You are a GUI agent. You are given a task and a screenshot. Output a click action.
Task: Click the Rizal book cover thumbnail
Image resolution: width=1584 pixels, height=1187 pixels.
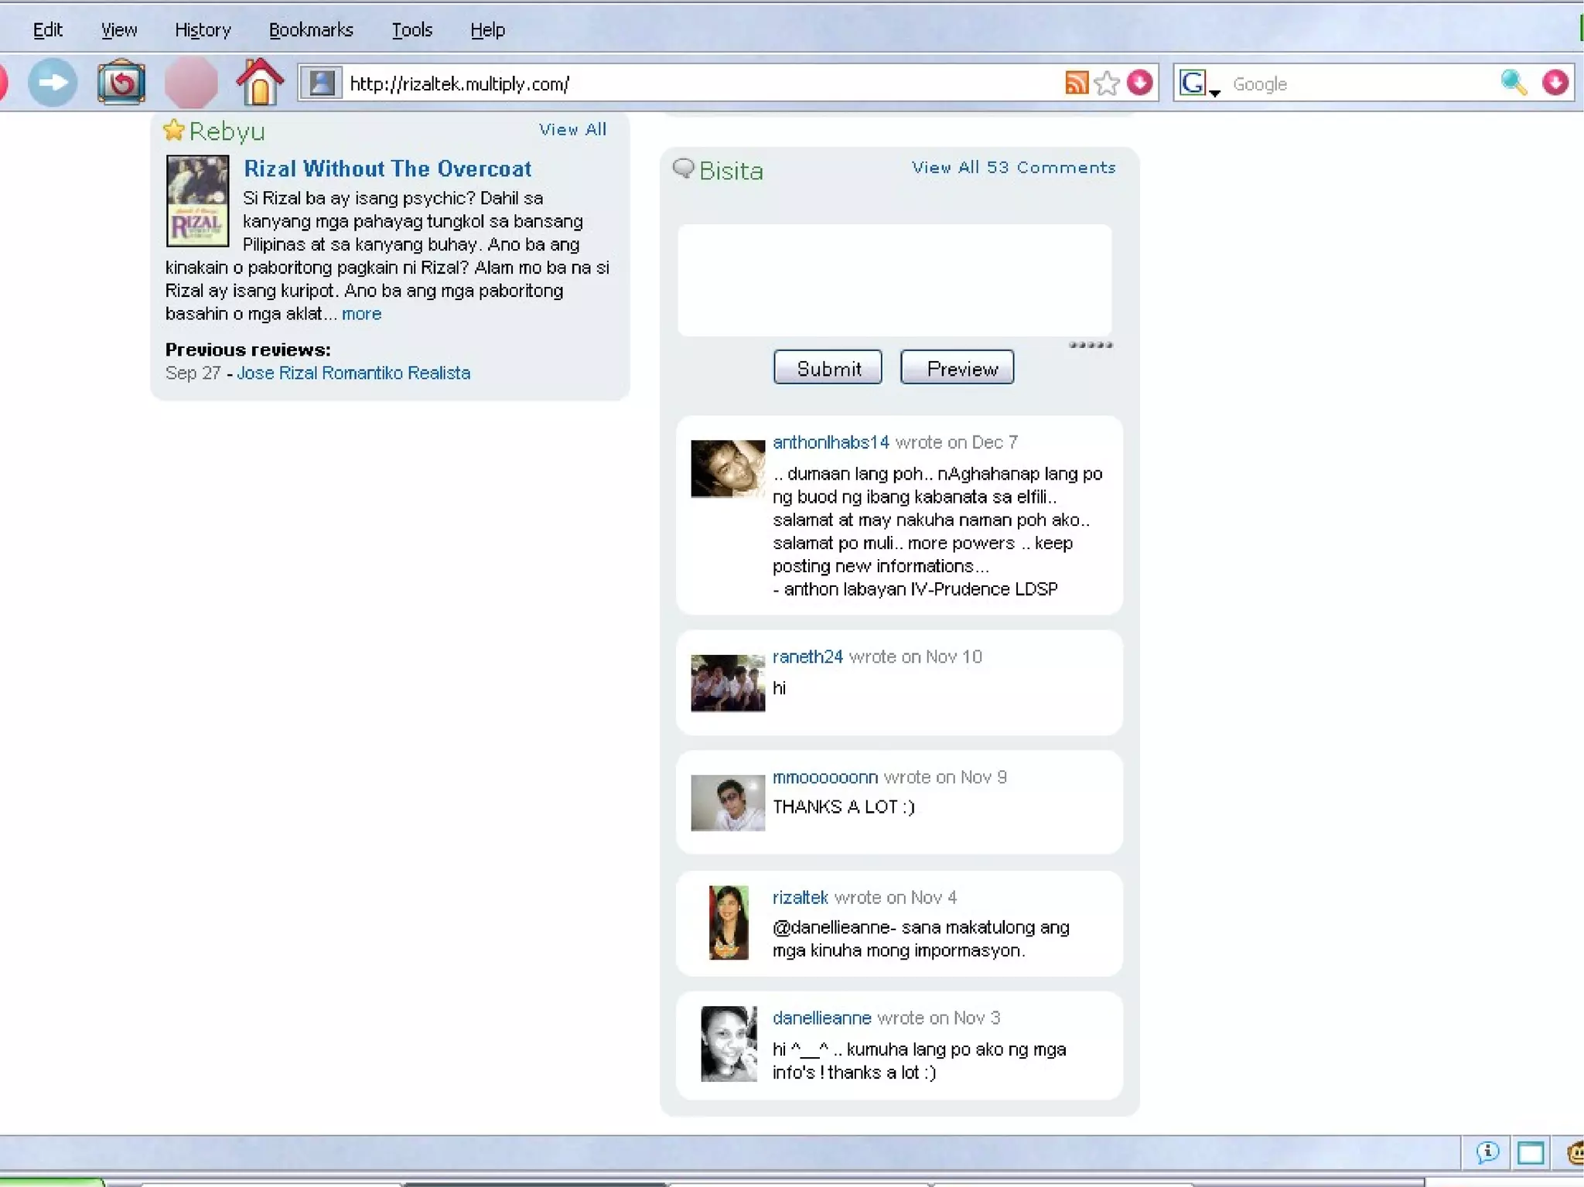click(198, 201)
